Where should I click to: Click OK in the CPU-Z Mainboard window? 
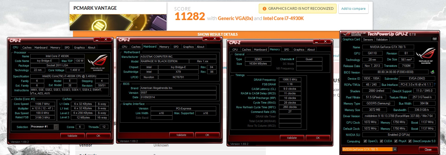click(x=207, y=135)
